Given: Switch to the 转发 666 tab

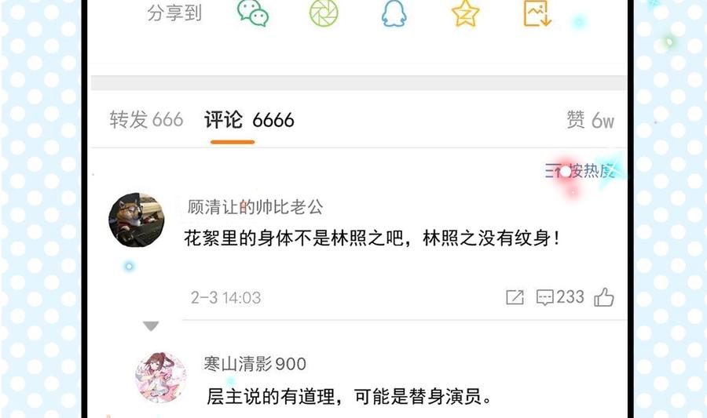Looking at the screenshot, I should pyautogui.click(x=146, y=120).
